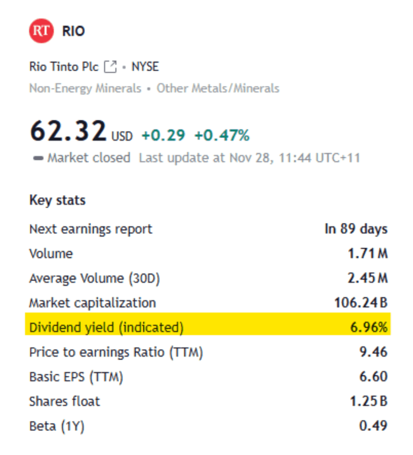The image size is (413, 455).
Task: Click the Key stats heading
Action: [x=57, y=200]
